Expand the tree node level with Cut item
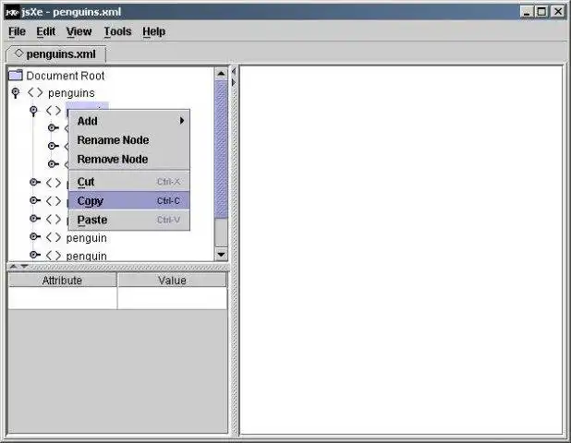 click(35, 182)
